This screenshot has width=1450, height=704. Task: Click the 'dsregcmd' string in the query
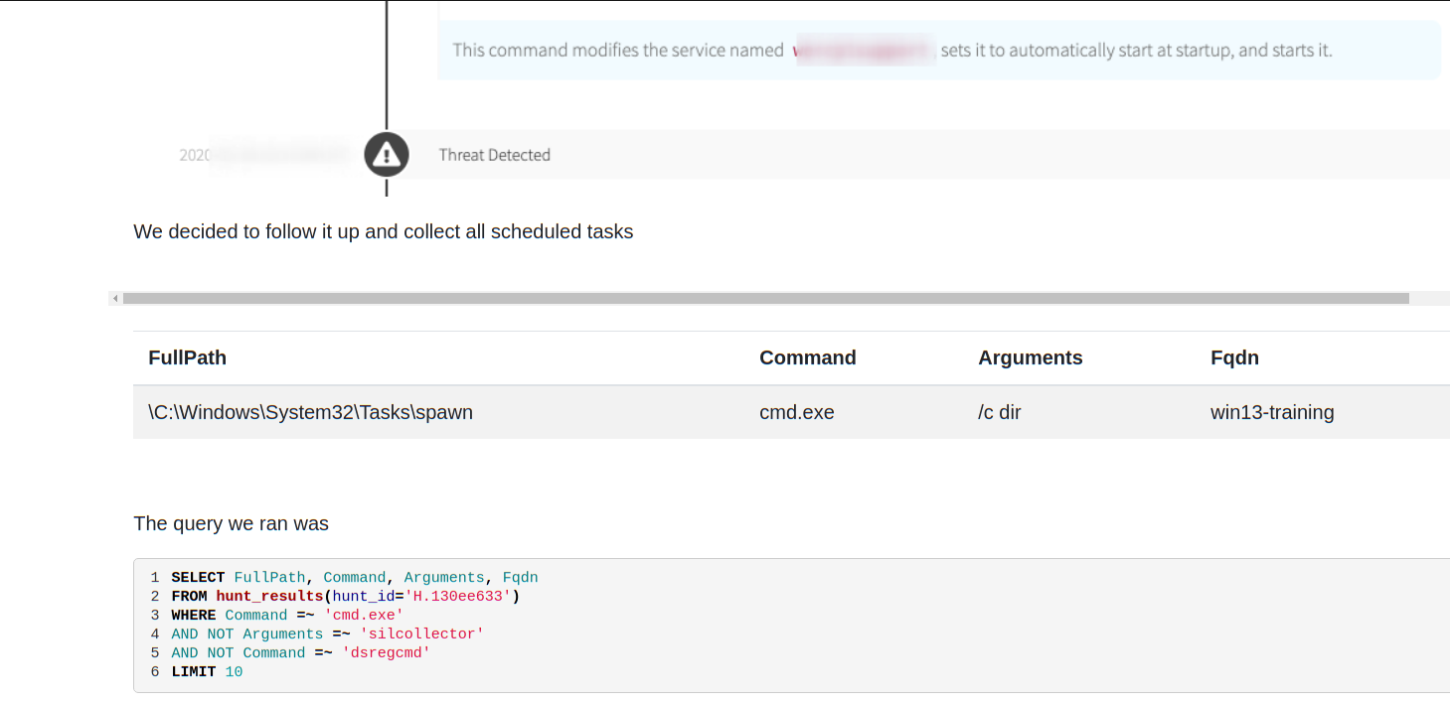386,653
